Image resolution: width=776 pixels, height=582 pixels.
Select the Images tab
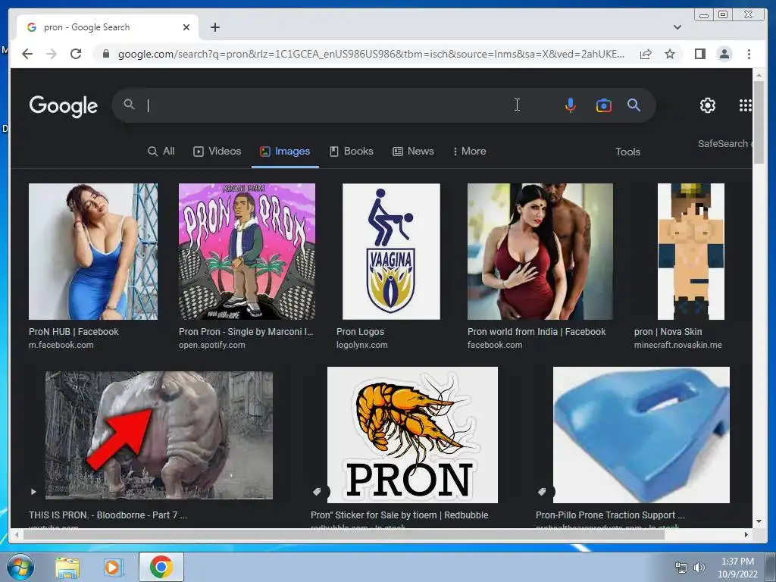285,152
